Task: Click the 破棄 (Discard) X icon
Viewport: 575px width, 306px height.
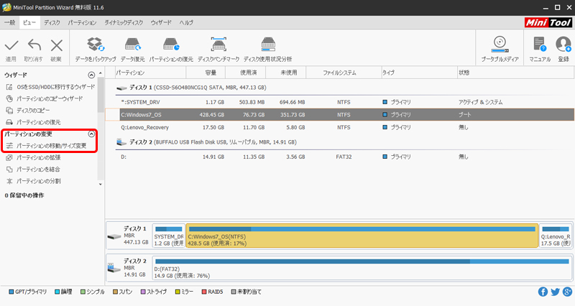Action: pos(57,45)
